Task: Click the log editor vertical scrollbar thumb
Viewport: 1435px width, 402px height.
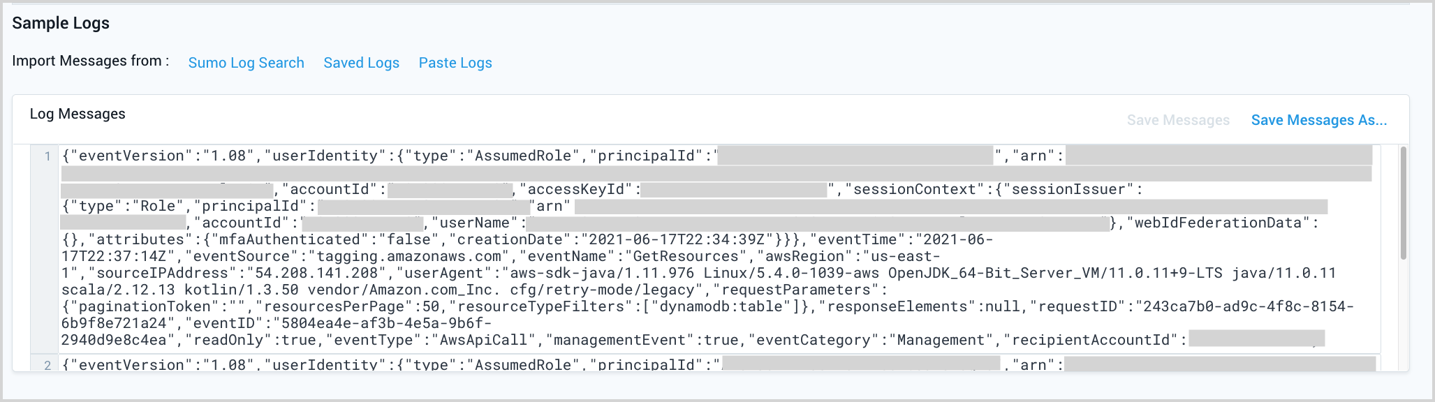Action: point(1403,202)
